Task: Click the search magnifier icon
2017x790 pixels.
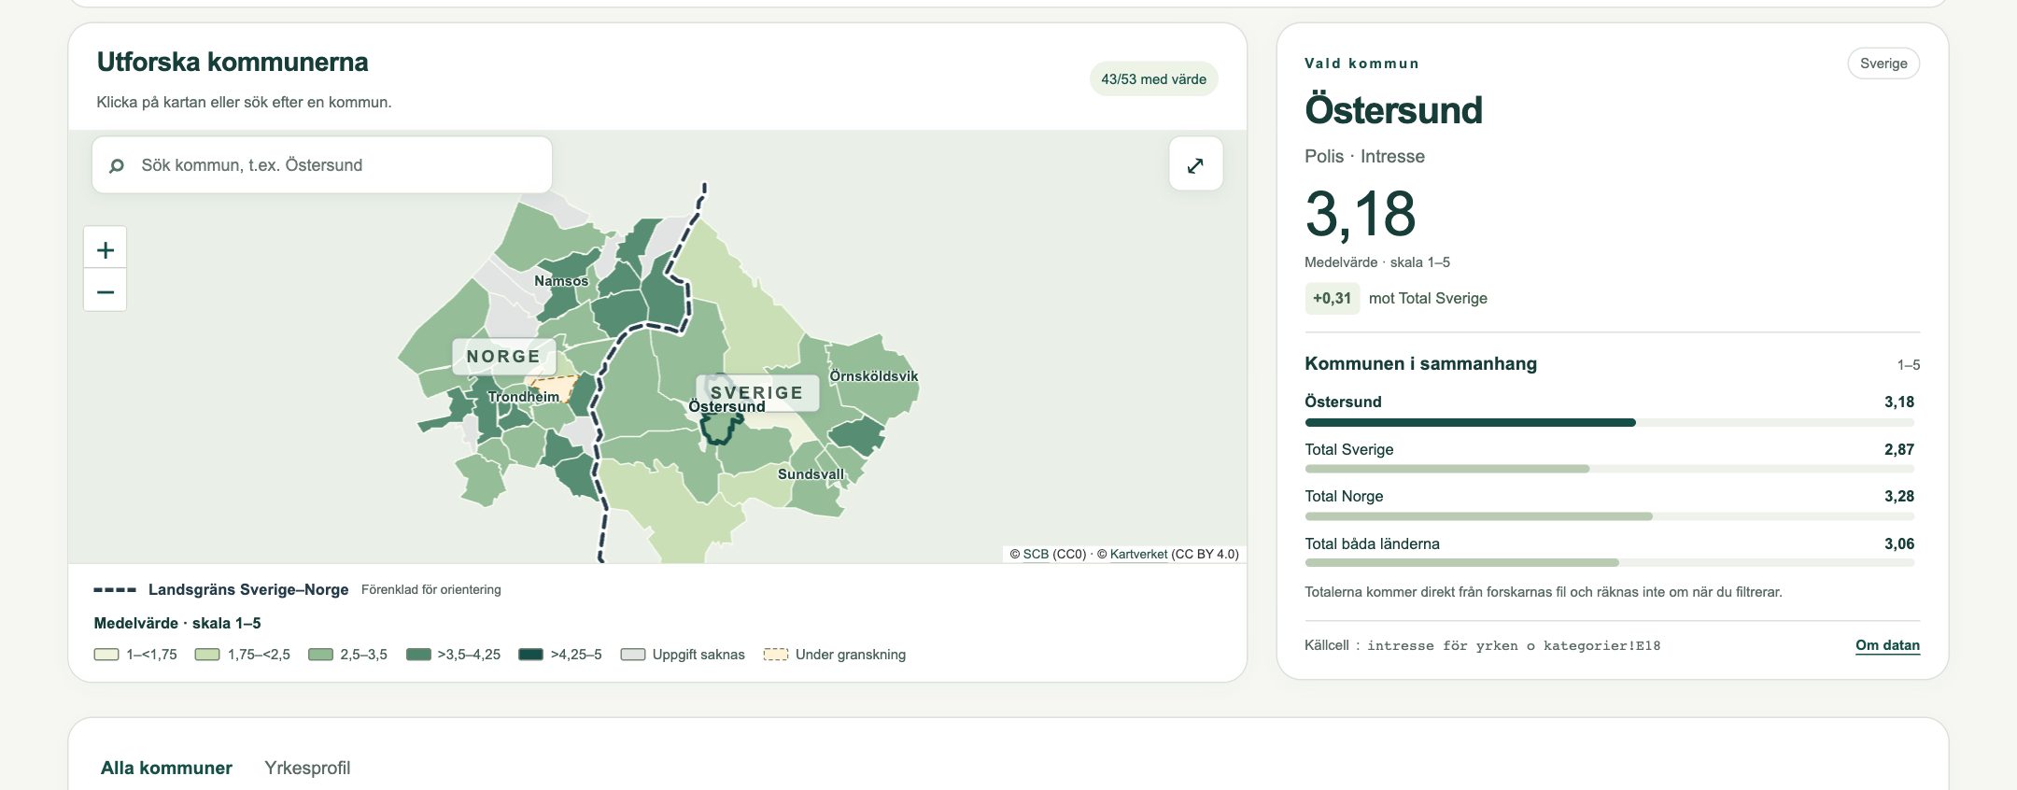Action: 117,165
